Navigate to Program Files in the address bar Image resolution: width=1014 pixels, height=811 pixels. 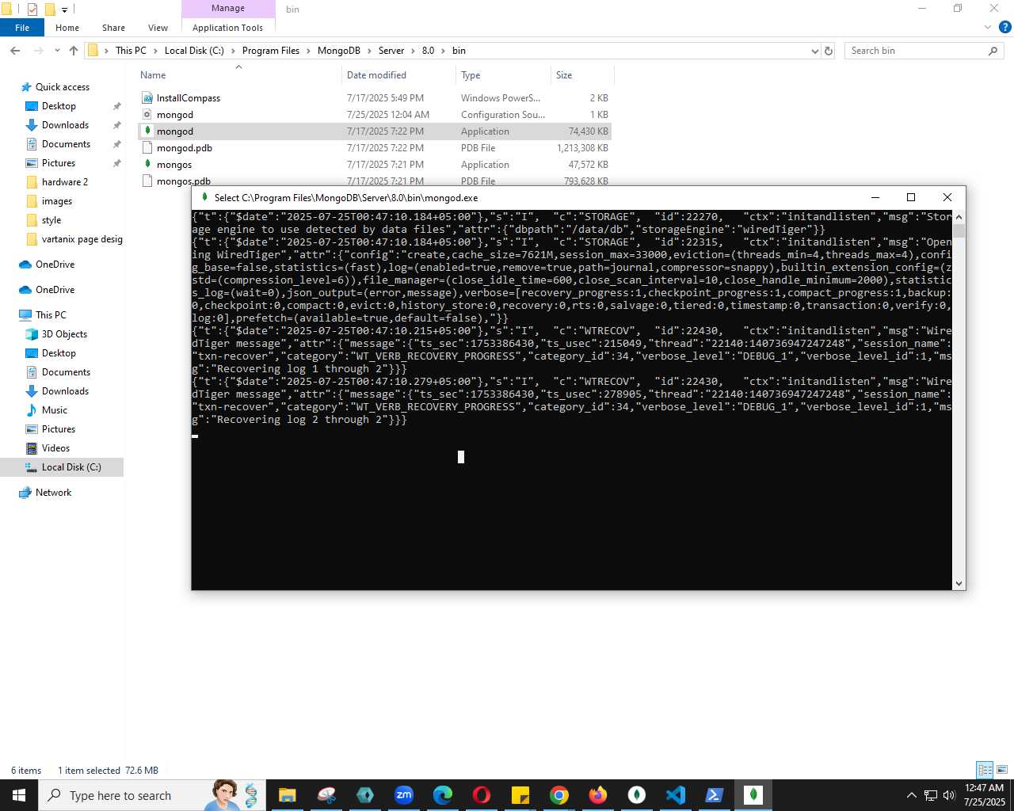[271, 51]
